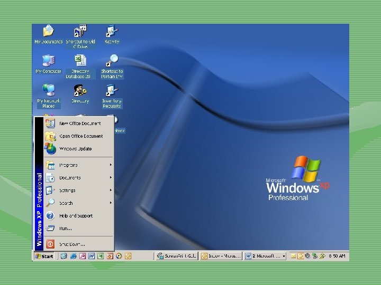The width and height of the screenshot is (381, 285).
Task: Click the running-man icon in the system tray
Action: 322,256
